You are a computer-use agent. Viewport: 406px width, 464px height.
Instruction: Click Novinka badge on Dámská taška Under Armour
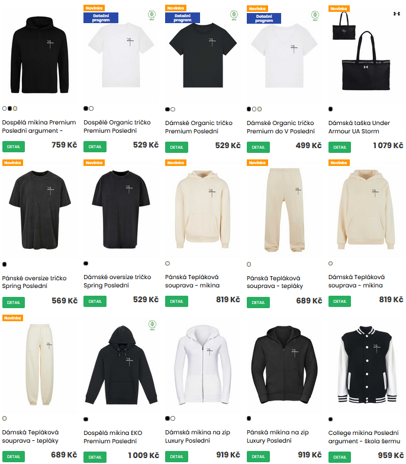tap(339, 8)
